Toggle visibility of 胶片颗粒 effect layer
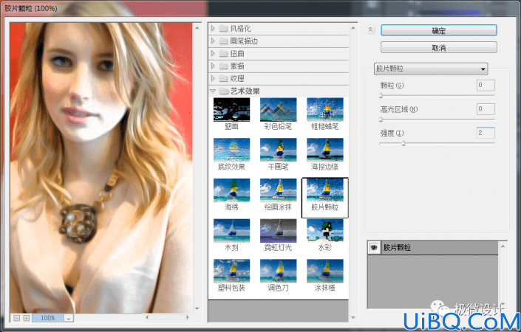This screenshot has width=521, height=332. (374, 247)
